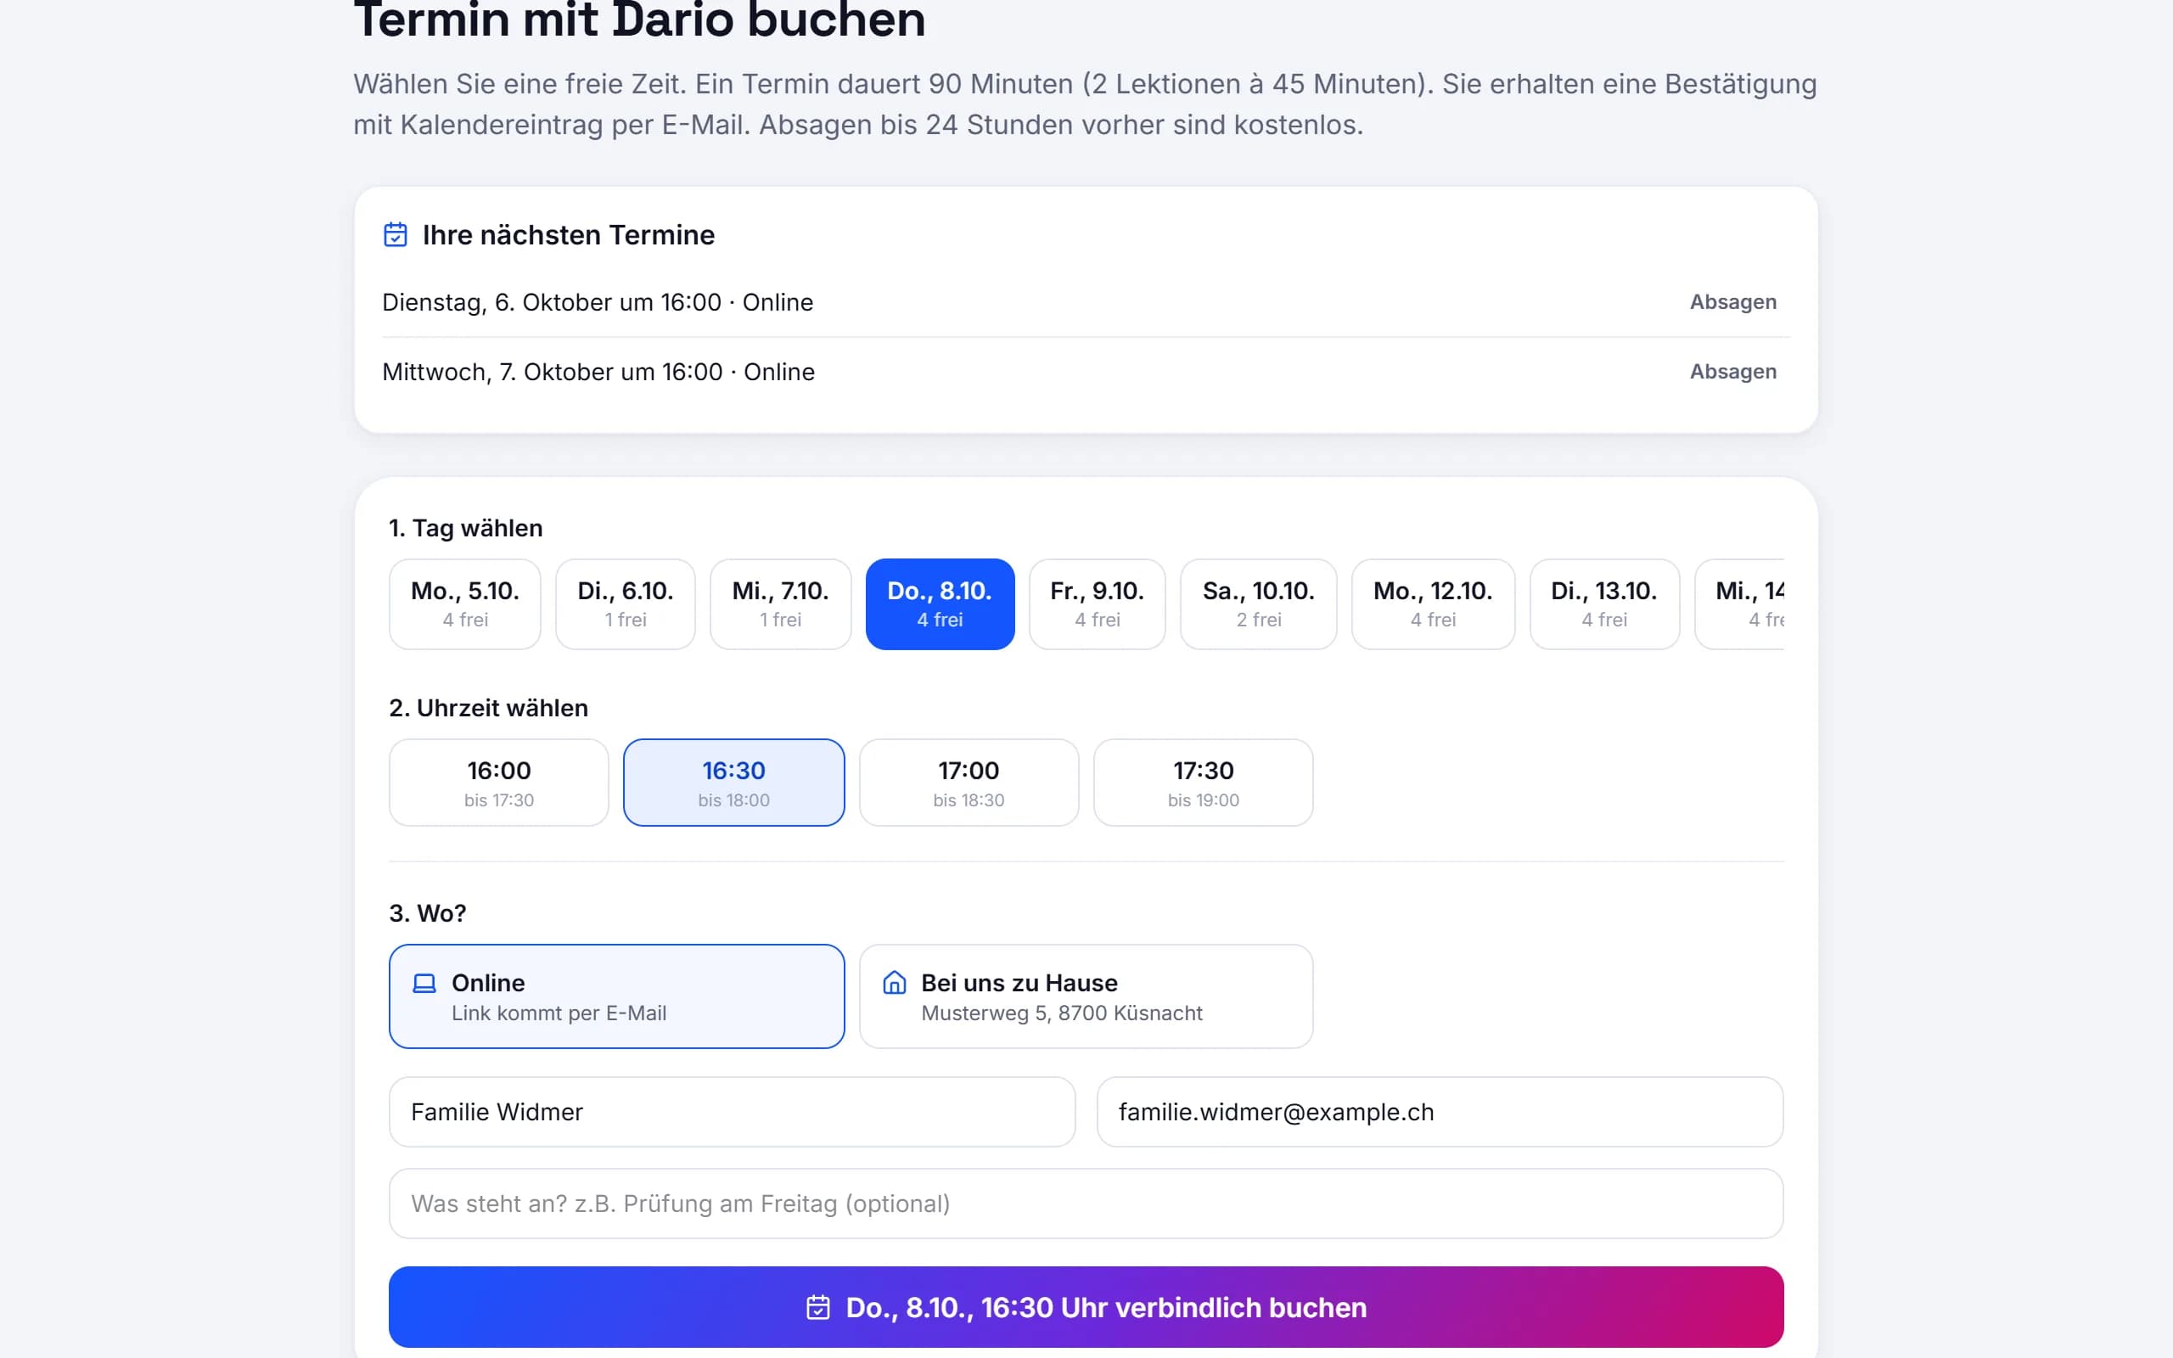Click the Dienstag, 6. Oktober um 16:00 entry text
The height and width of the screenshot is (1358, 2173).
click(597, 302)
